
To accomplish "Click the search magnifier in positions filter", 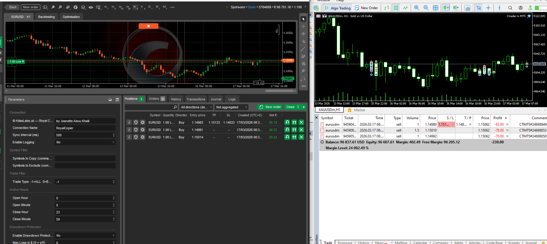I will pos(175,107).
